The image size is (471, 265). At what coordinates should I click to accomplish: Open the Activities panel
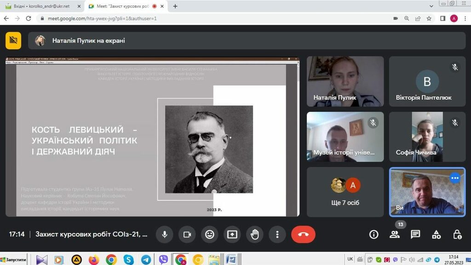pos(436,235)
